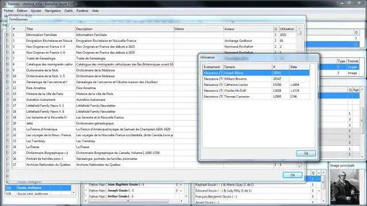Click the Format column header in main window

tap(353, 61)
